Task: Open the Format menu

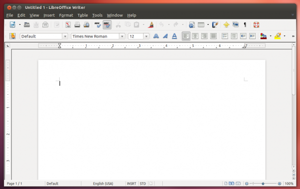Action: click(66, 15)
